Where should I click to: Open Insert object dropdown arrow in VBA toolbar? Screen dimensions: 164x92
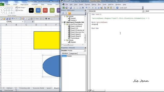[68, 8]
